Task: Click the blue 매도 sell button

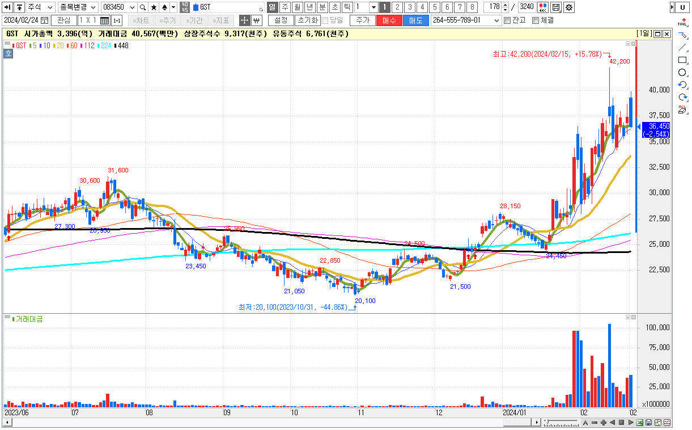Action: point(415,20)
